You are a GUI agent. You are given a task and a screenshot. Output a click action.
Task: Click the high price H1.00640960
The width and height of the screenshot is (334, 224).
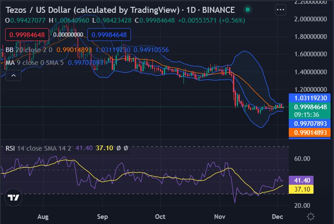tap(69, 20)
